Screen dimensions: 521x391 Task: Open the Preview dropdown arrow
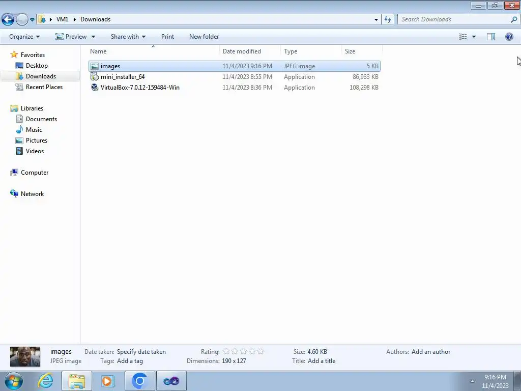click(x=94, y=37)
